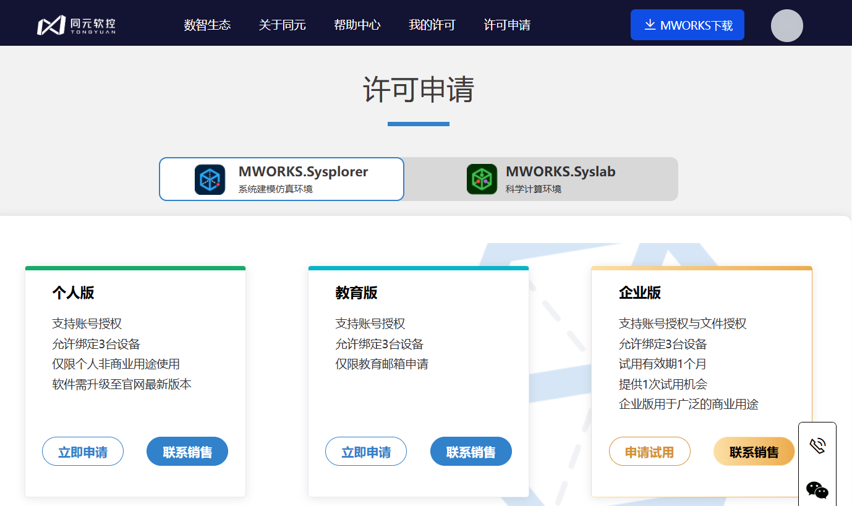Image resolution: width=852 pixels, height=506 pixels.
Task: Go to 帮助中心 in navigation
Action: [x=357, y=25]
